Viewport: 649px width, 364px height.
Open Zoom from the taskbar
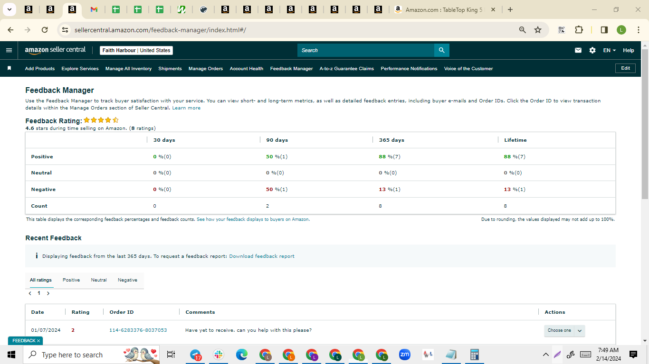pos(405,355)
